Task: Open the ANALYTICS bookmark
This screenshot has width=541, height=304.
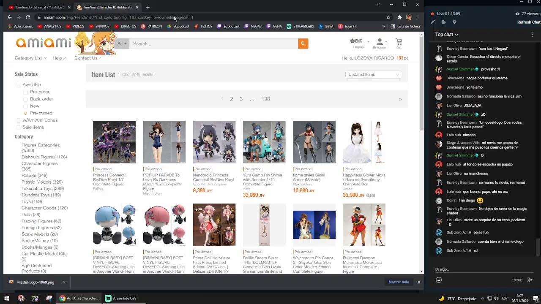Action: 49,26
